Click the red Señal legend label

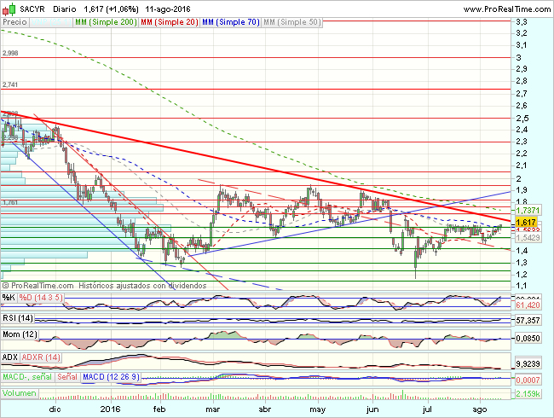click(x=66, y=376)
